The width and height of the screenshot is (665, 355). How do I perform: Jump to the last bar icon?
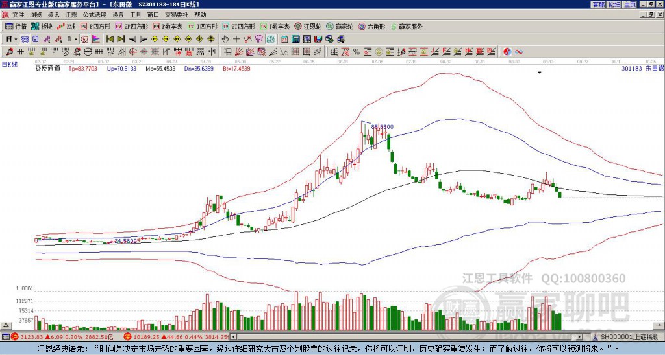click(120, 40)
